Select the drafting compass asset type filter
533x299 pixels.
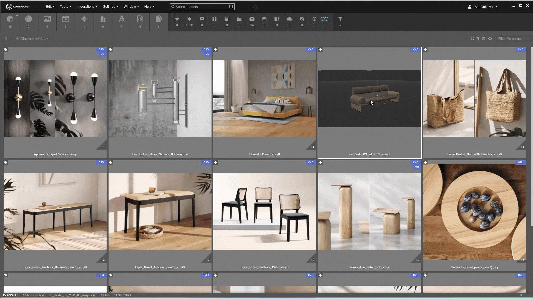[122, 19]
